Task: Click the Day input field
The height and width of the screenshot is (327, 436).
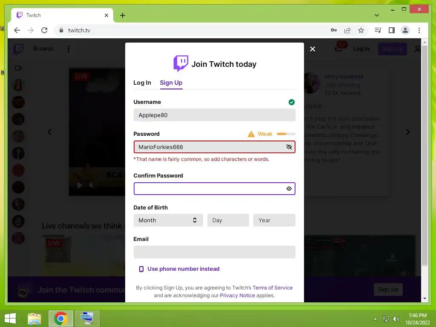Action: click(x=228, y=220)
